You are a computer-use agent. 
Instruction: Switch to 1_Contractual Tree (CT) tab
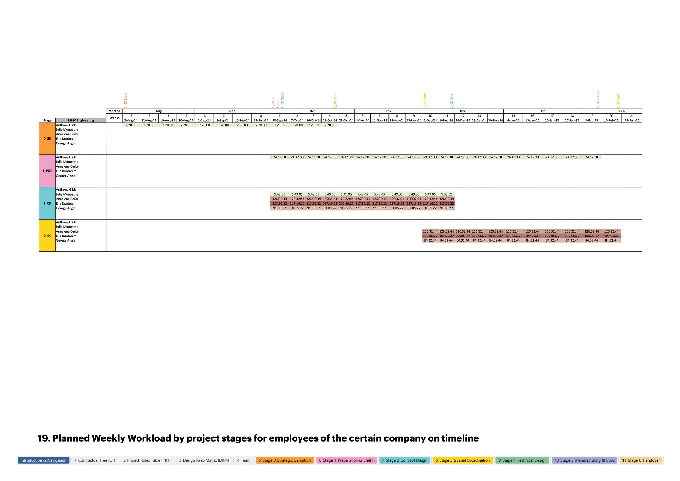95,460
